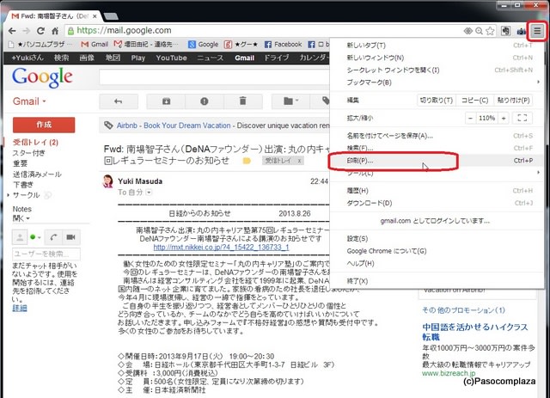Choose 終了(X) to exit Chrome

pos(437,281)
